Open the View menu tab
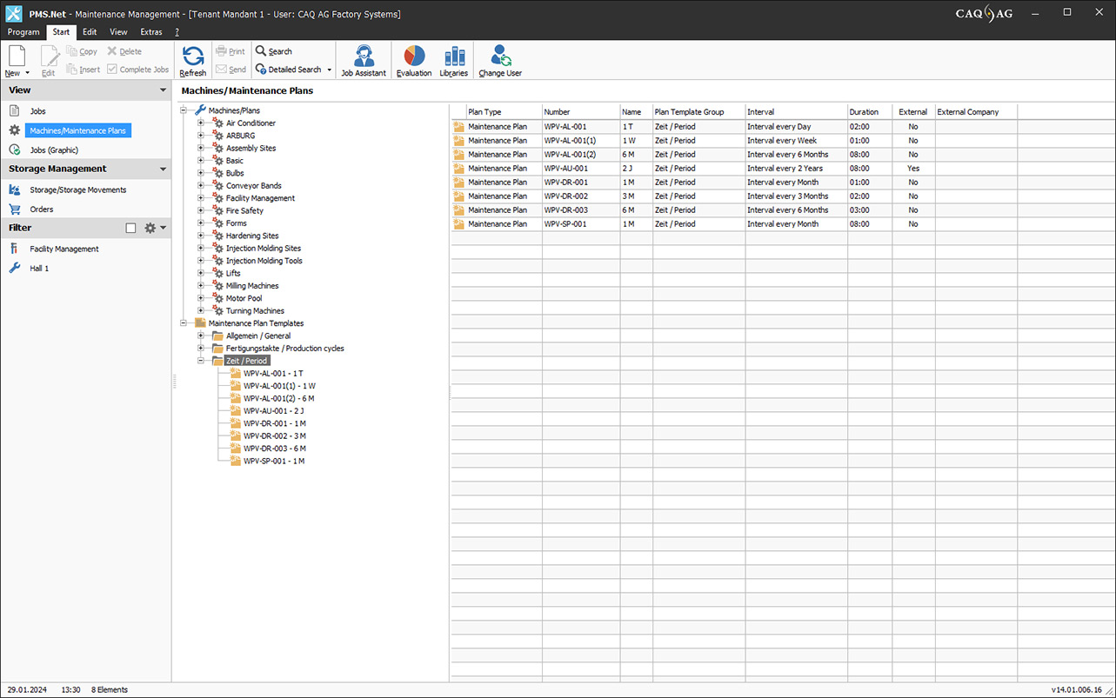 pos(118,32)
